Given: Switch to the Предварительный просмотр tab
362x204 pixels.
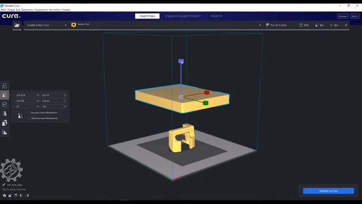Looking at the screenshot, I should (183, 16).
